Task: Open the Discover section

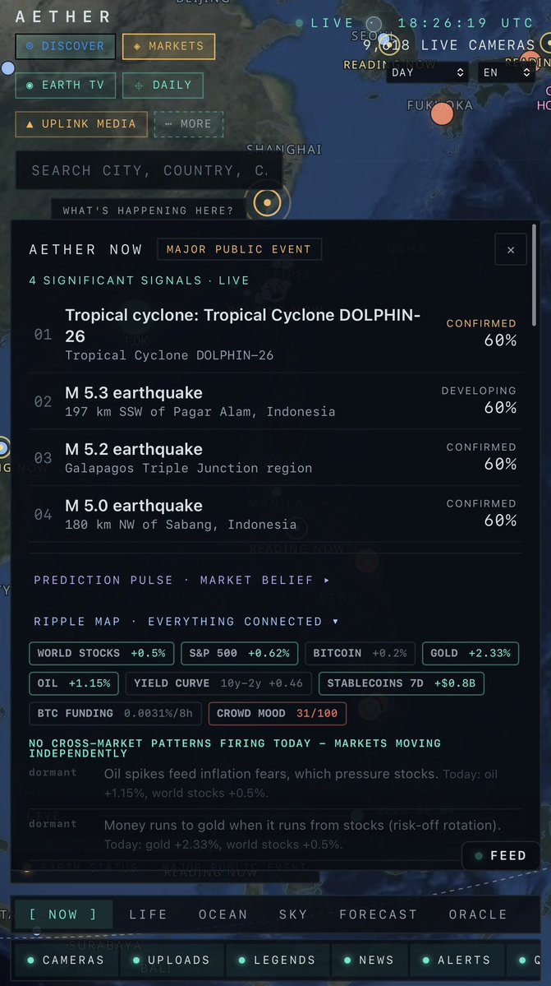Action: pos(65,47)
